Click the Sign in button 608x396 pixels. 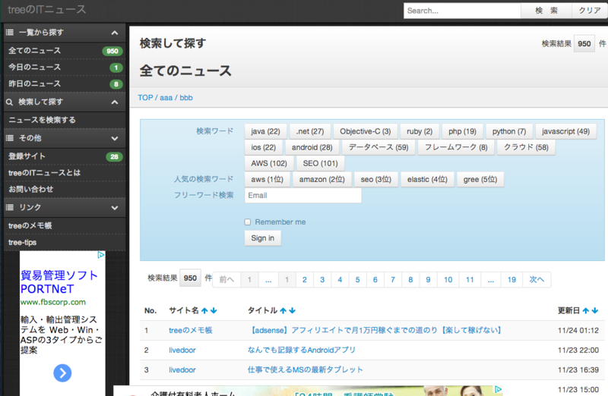click(262, 238)
